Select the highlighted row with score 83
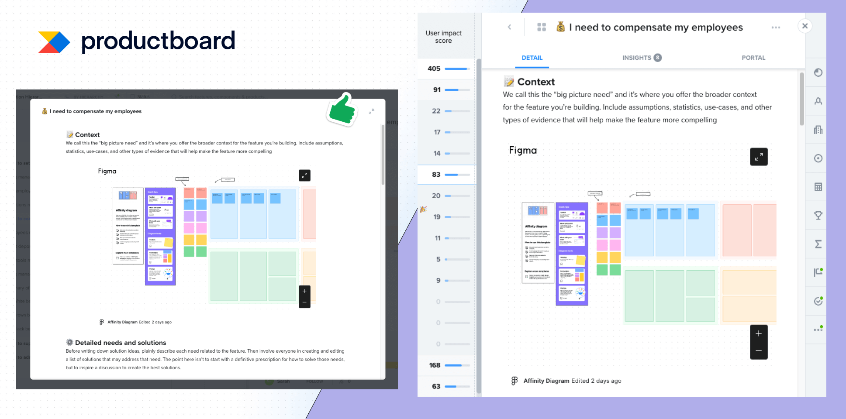The width and height of the screenshot is (846, 419). click(x=446, y=175)
